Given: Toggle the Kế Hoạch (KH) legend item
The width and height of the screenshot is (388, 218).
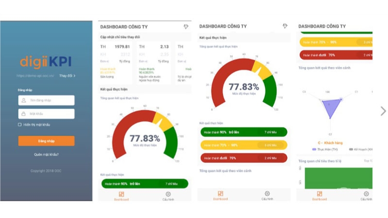Looking at the screenshot, I should (359, 150).
